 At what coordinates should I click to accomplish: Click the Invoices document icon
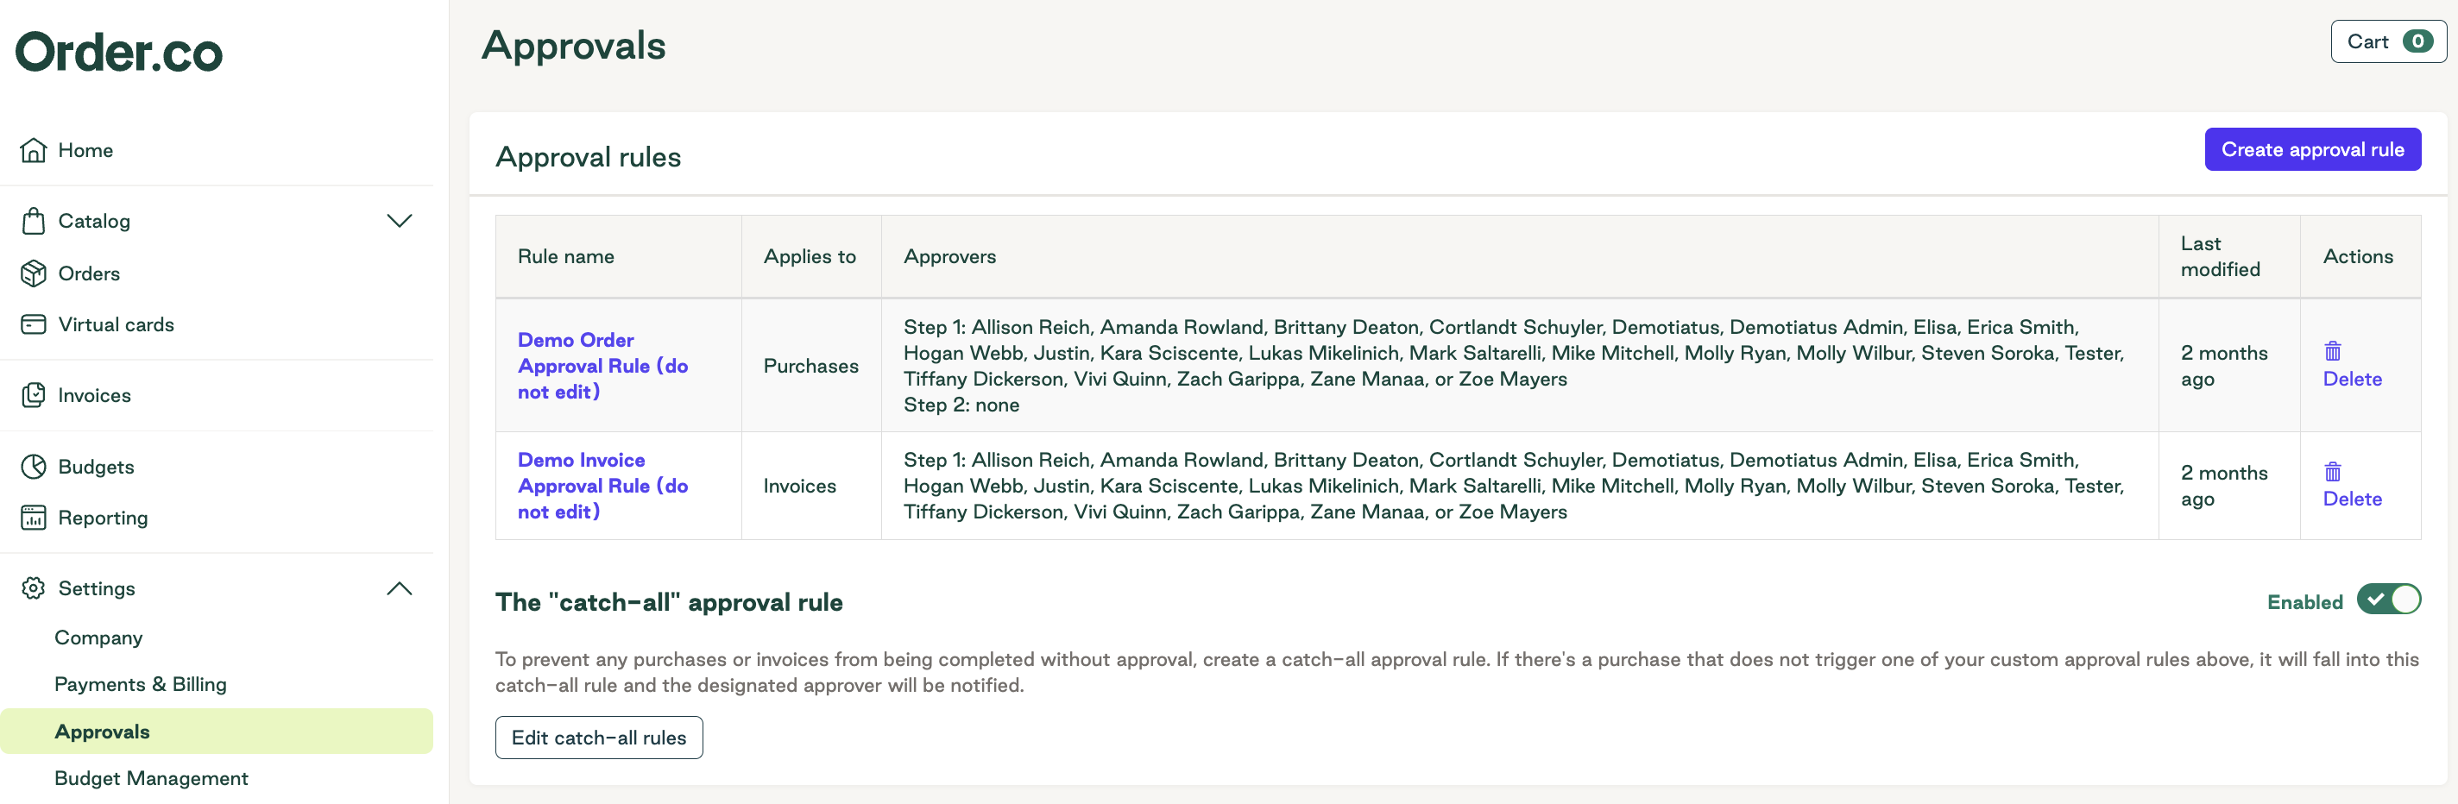click(x=34, y=395)
